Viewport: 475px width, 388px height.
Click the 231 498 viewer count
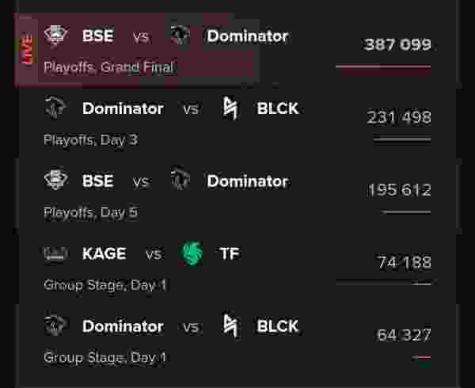(x=399, y=117)
